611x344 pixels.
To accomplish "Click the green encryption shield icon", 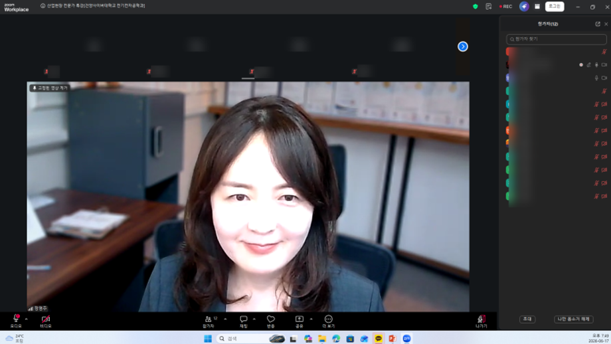I will [x=476, y=6].
